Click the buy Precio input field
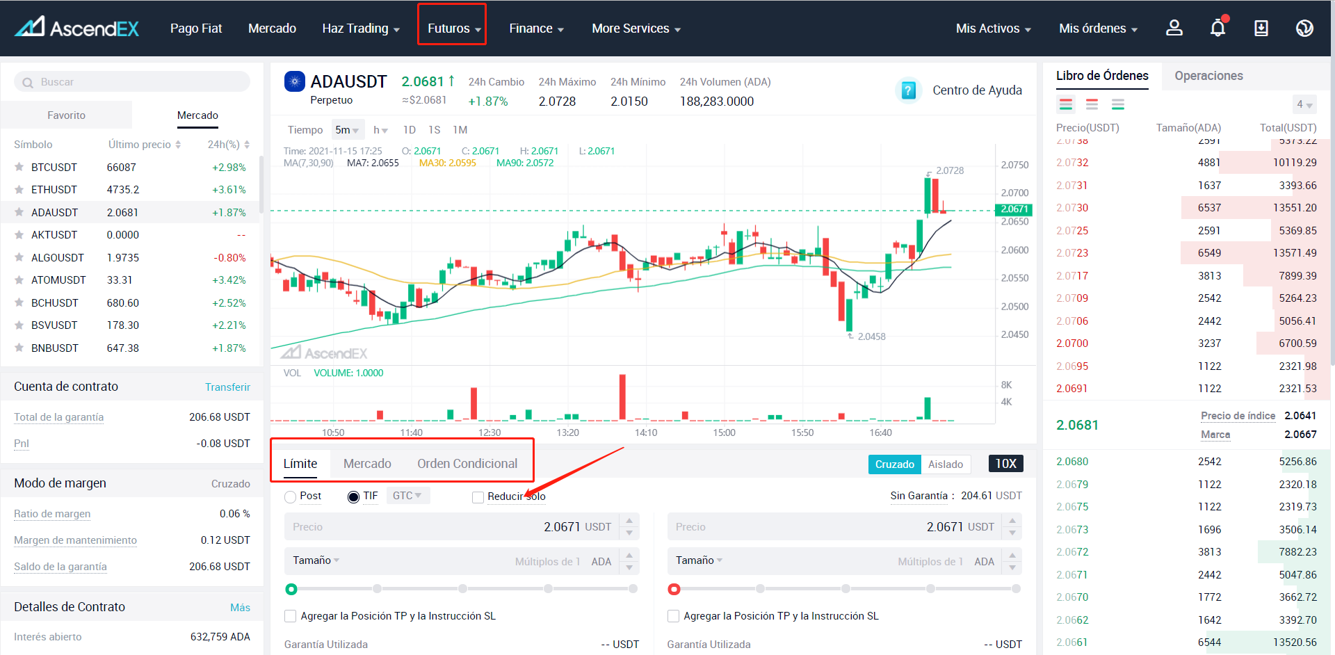1335x655 pixels. [453, 527]
